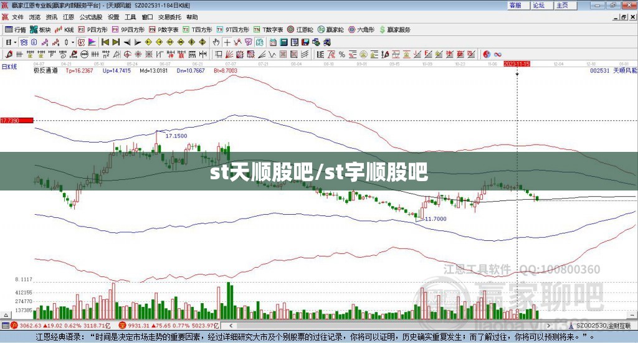Image resolution: width=638 pixels, height=343 pixels.
Task: Open the 窗口 menu
Action: pyautogui.click(x=147, y=17)
